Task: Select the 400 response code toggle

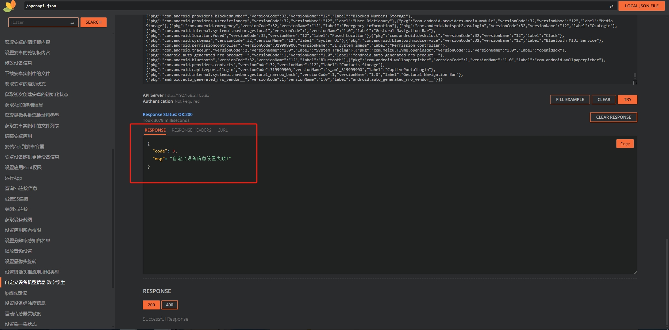Action: 169,305
